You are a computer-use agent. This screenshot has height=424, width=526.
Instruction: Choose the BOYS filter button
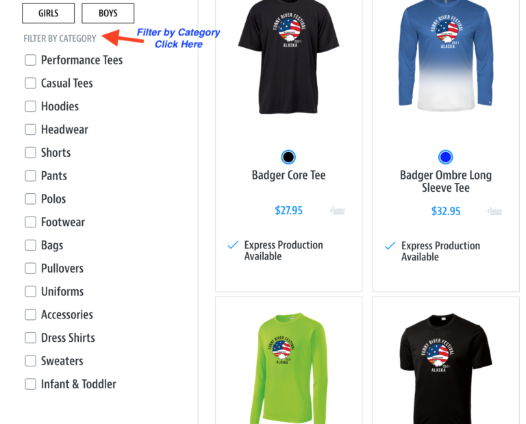tap(108, 14)
